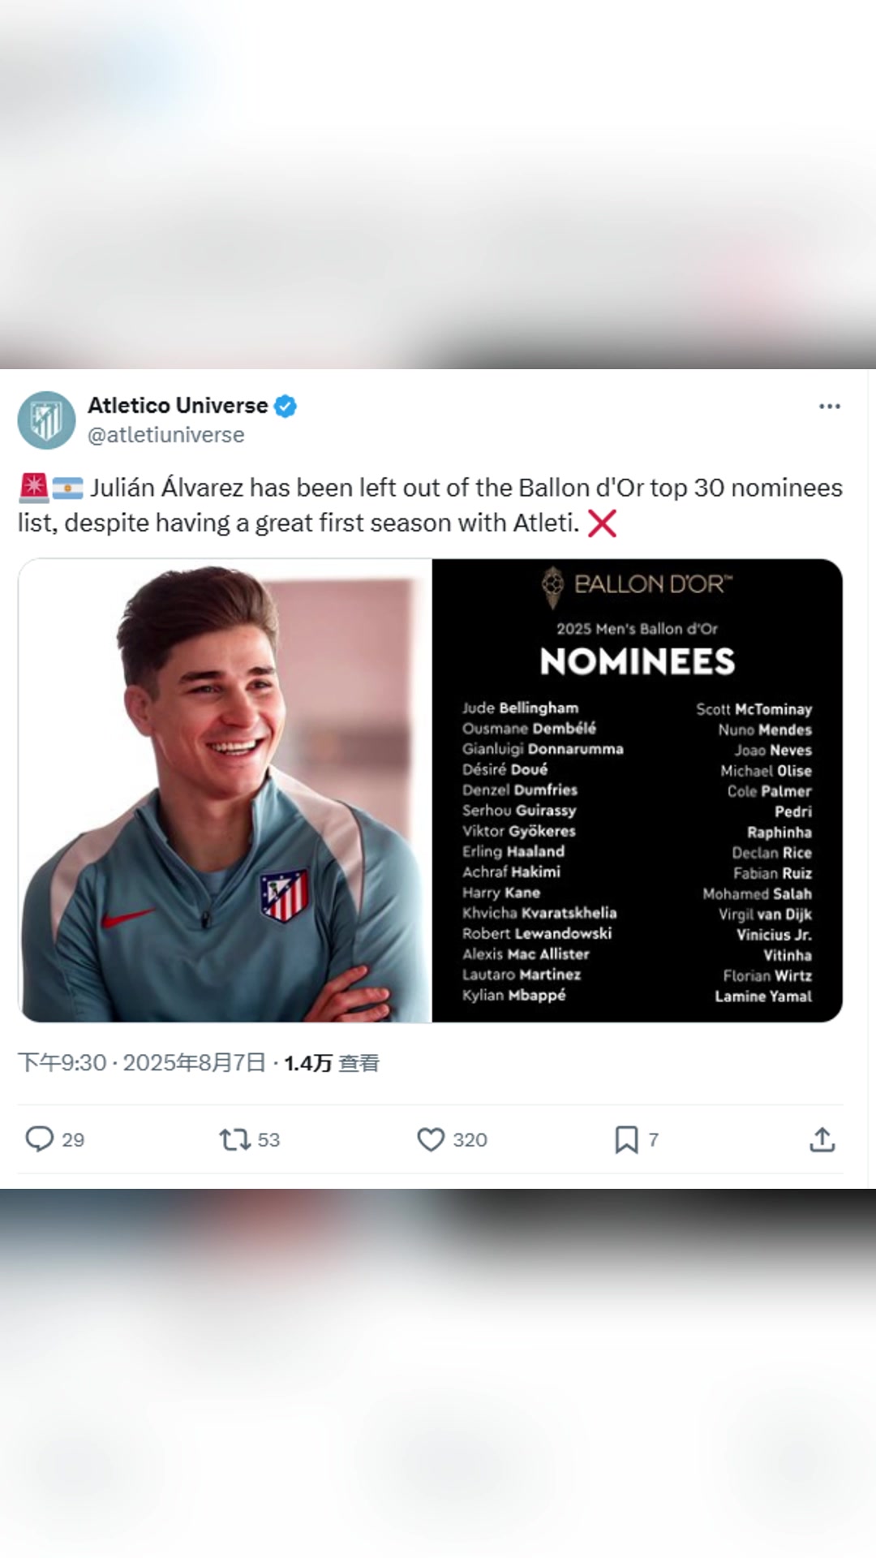
Task: Repost this tweet via the retweet icon
Action: point(234,1139)
